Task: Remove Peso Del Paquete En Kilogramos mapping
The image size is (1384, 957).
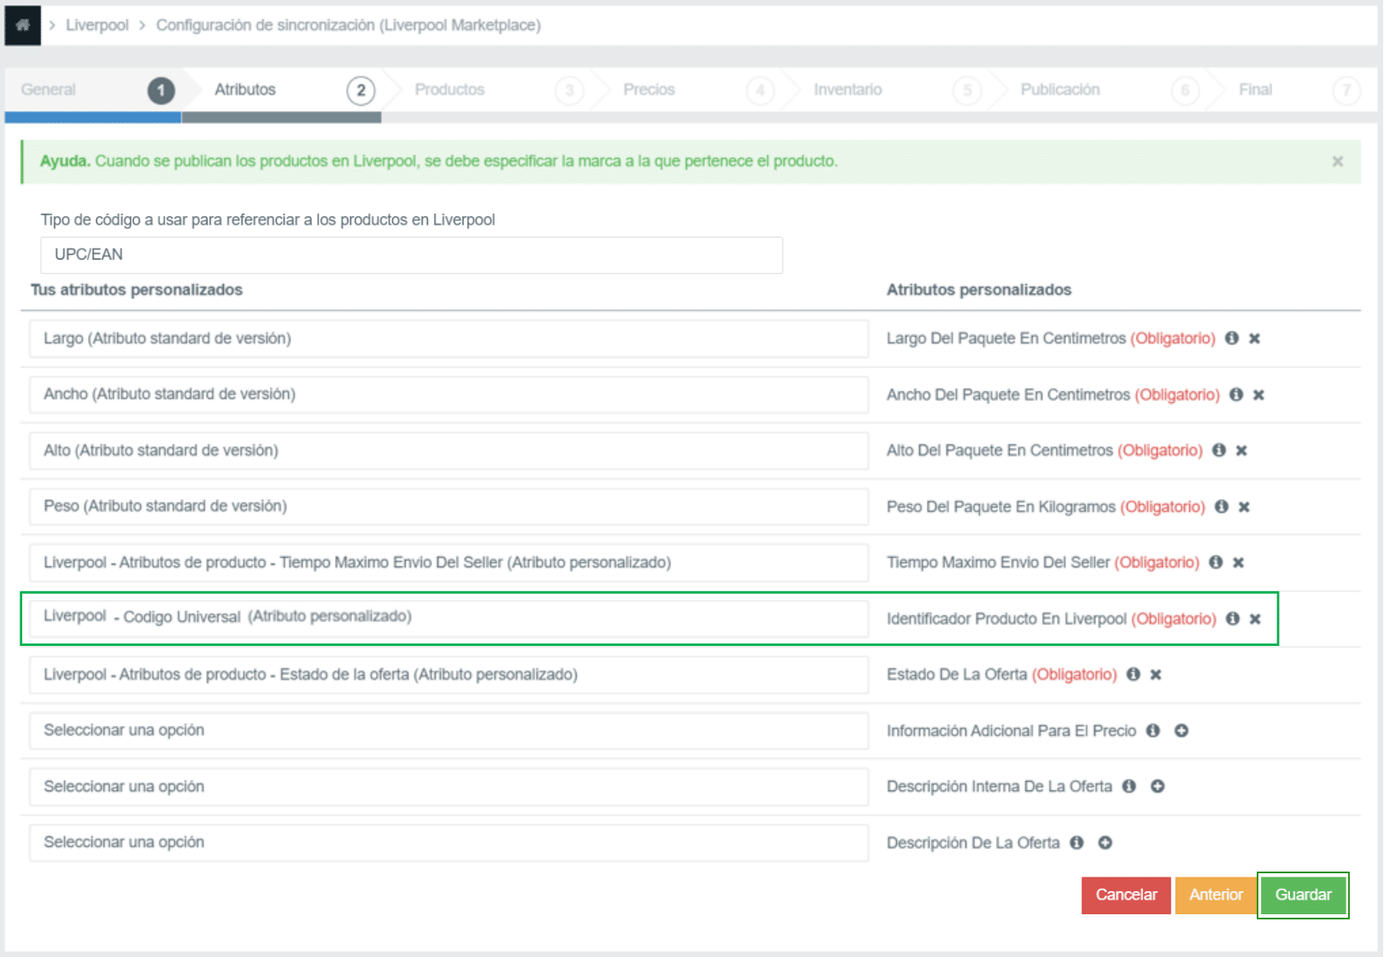Action: pos(1245,507)
